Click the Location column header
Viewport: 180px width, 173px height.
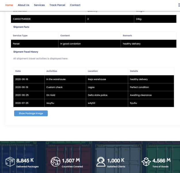click(93, 71)
